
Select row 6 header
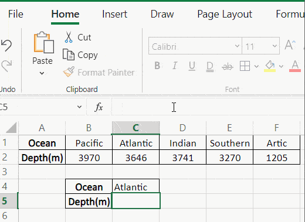coord(9,216)
